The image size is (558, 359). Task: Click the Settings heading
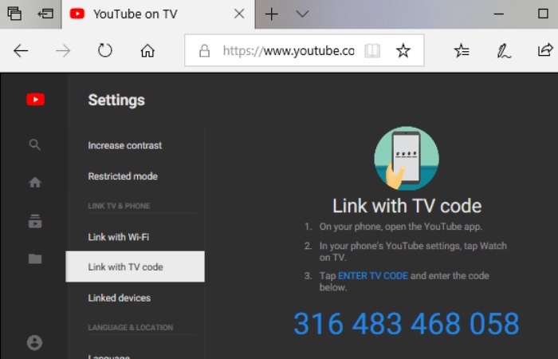pos(116,100)
